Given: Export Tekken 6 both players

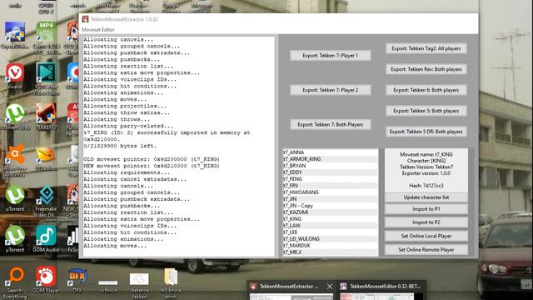Looking at the screenshot, I should point(426,90).
